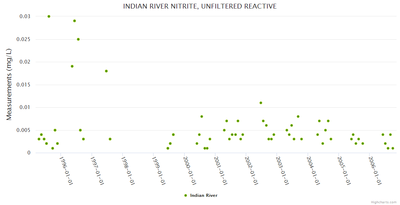The image size is (400, 205).
Task: Click the chart title text
Action: [x=200, y=6]
